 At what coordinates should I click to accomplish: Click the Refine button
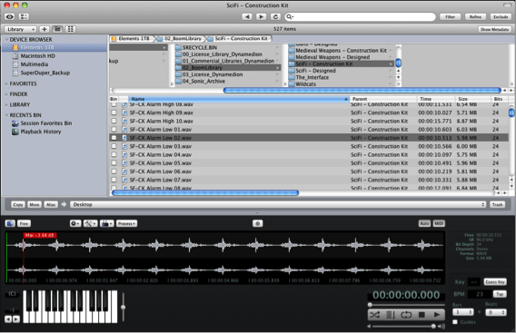pos(475,16)
